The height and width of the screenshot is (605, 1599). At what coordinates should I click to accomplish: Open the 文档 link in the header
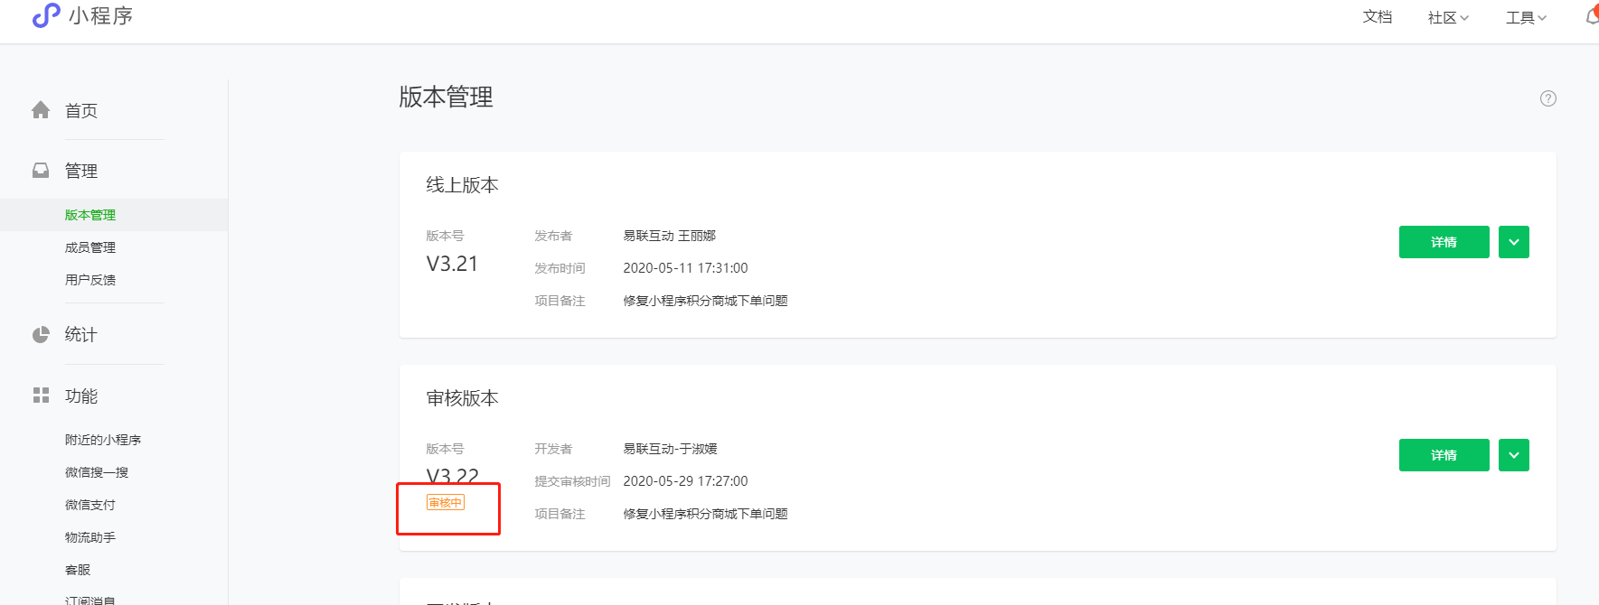click(1377, 17)
